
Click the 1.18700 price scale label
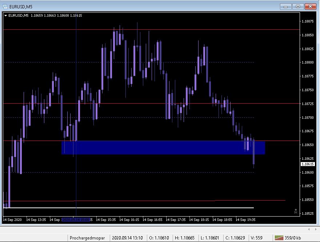click(x=308, y=118)
